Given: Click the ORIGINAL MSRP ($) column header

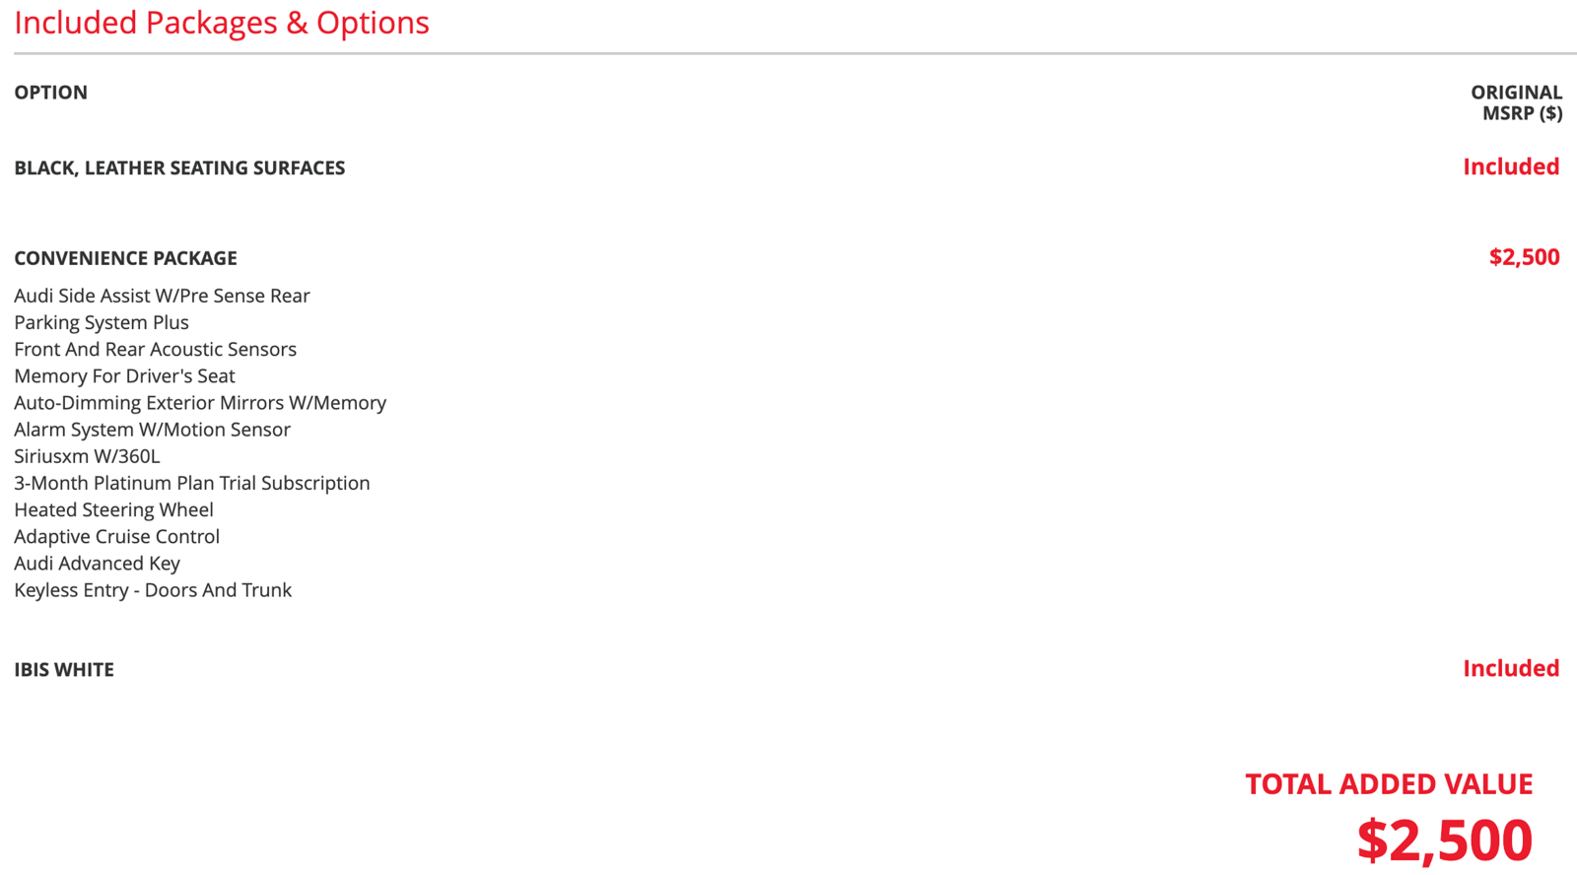Looking at the screenshot, I should pyautogui.click(x=1516, y=102).
